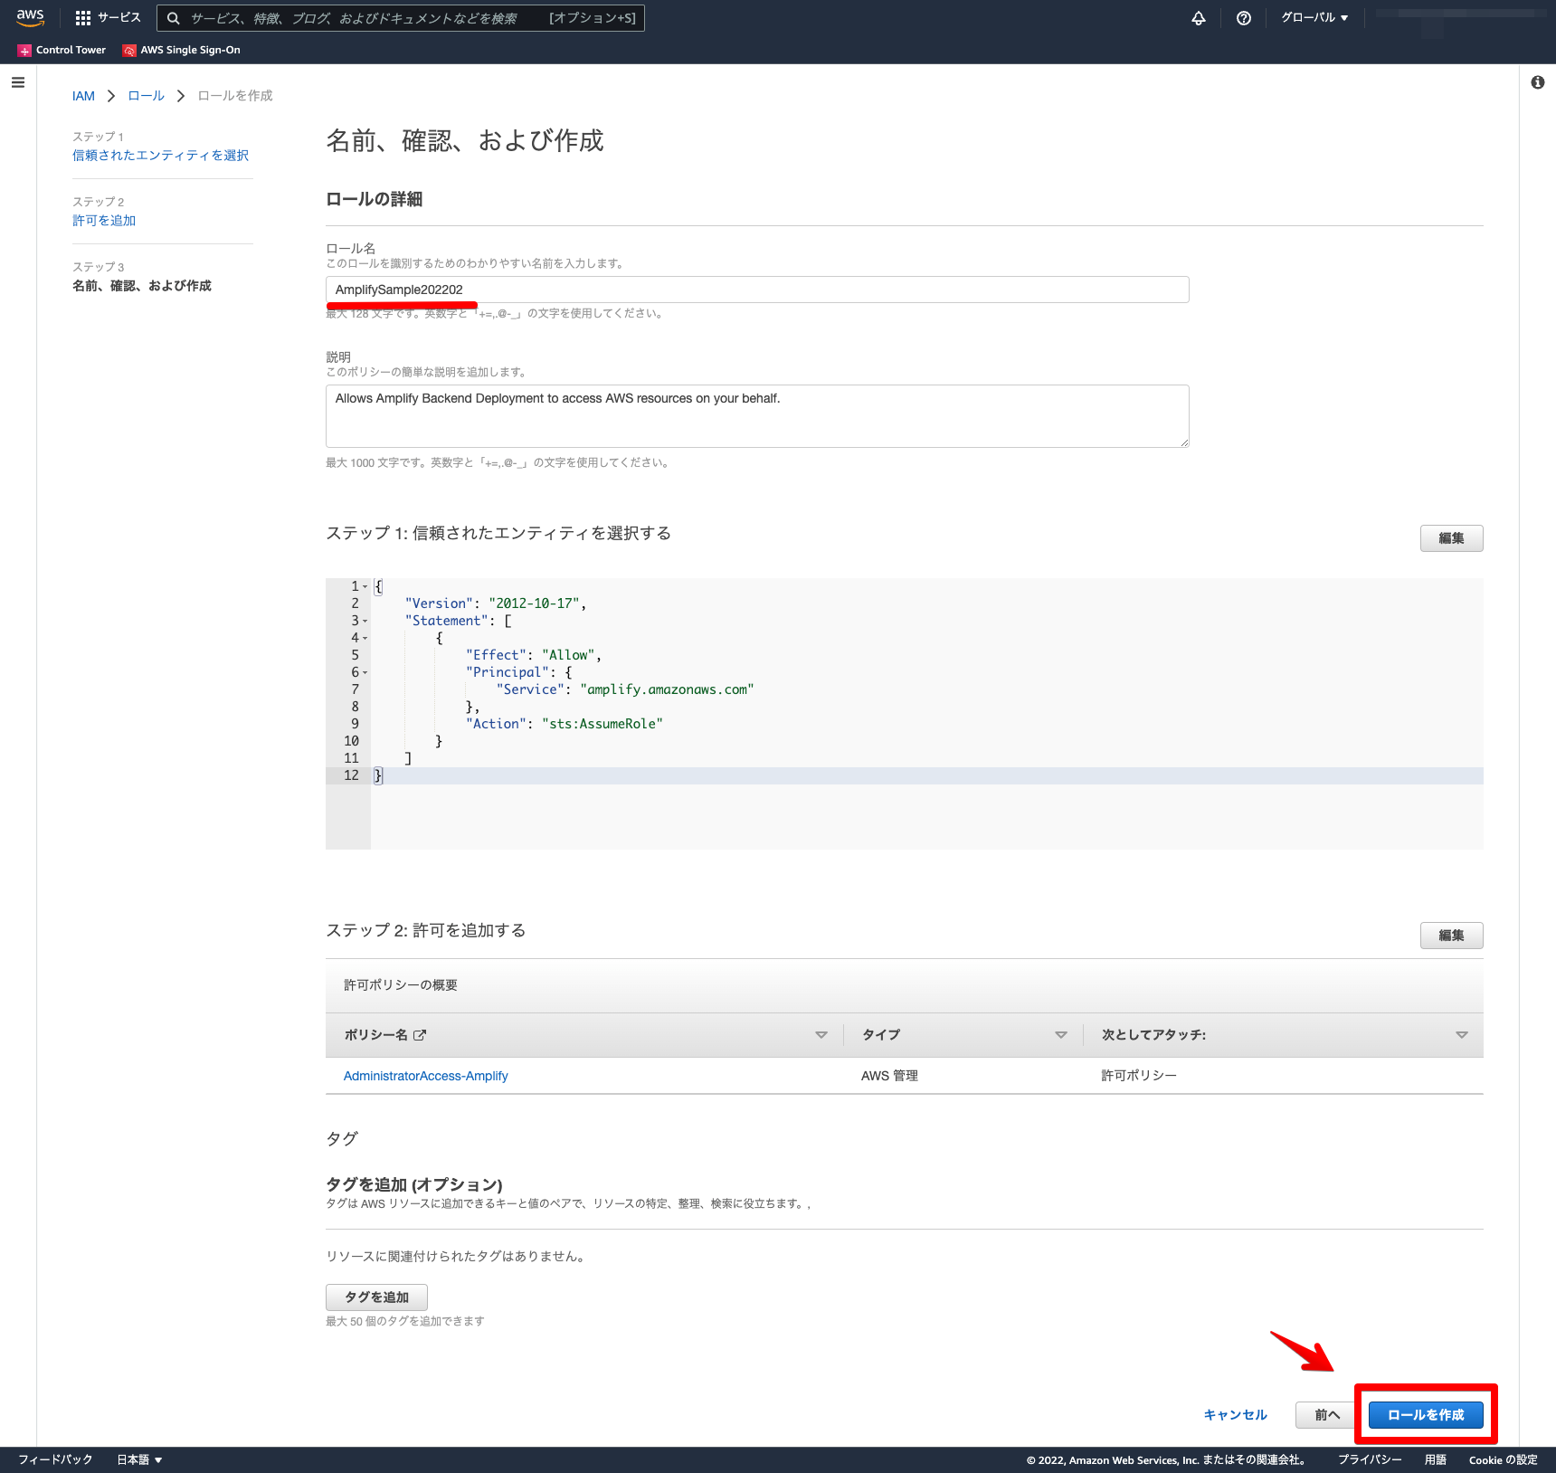Viewport: 1556px width, 1473px height.
Task: Click the AWS 管理 type cell
Action: click(x=889, y=1076)
